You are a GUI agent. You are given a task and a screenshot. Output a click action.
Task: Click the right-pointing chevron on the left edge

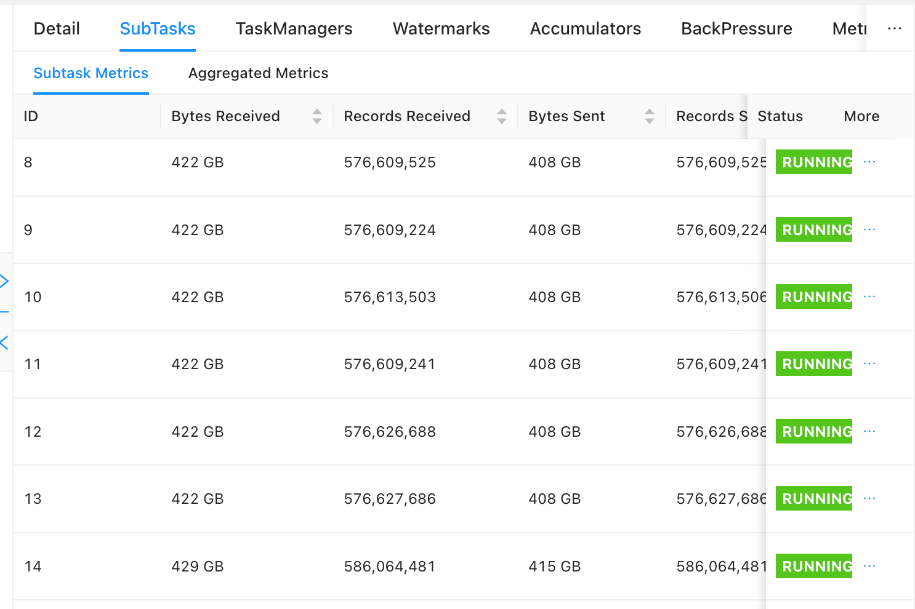coord(4,281)
